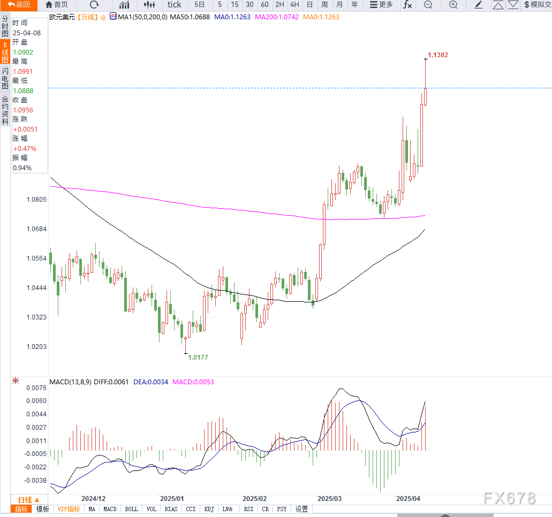Apply the BIAS indicator

(171, 509)
